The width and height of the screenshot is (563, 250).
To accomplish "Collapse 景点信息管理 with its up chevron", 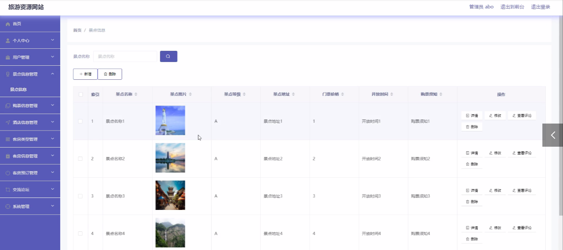I will click(x=52, y=74).
